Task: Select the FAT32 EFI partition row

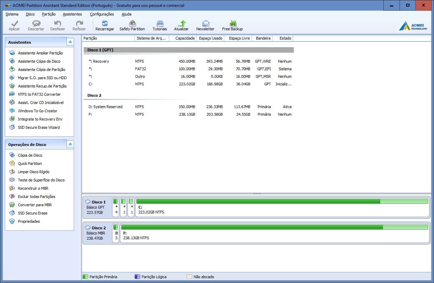Action: coord(188,69)
